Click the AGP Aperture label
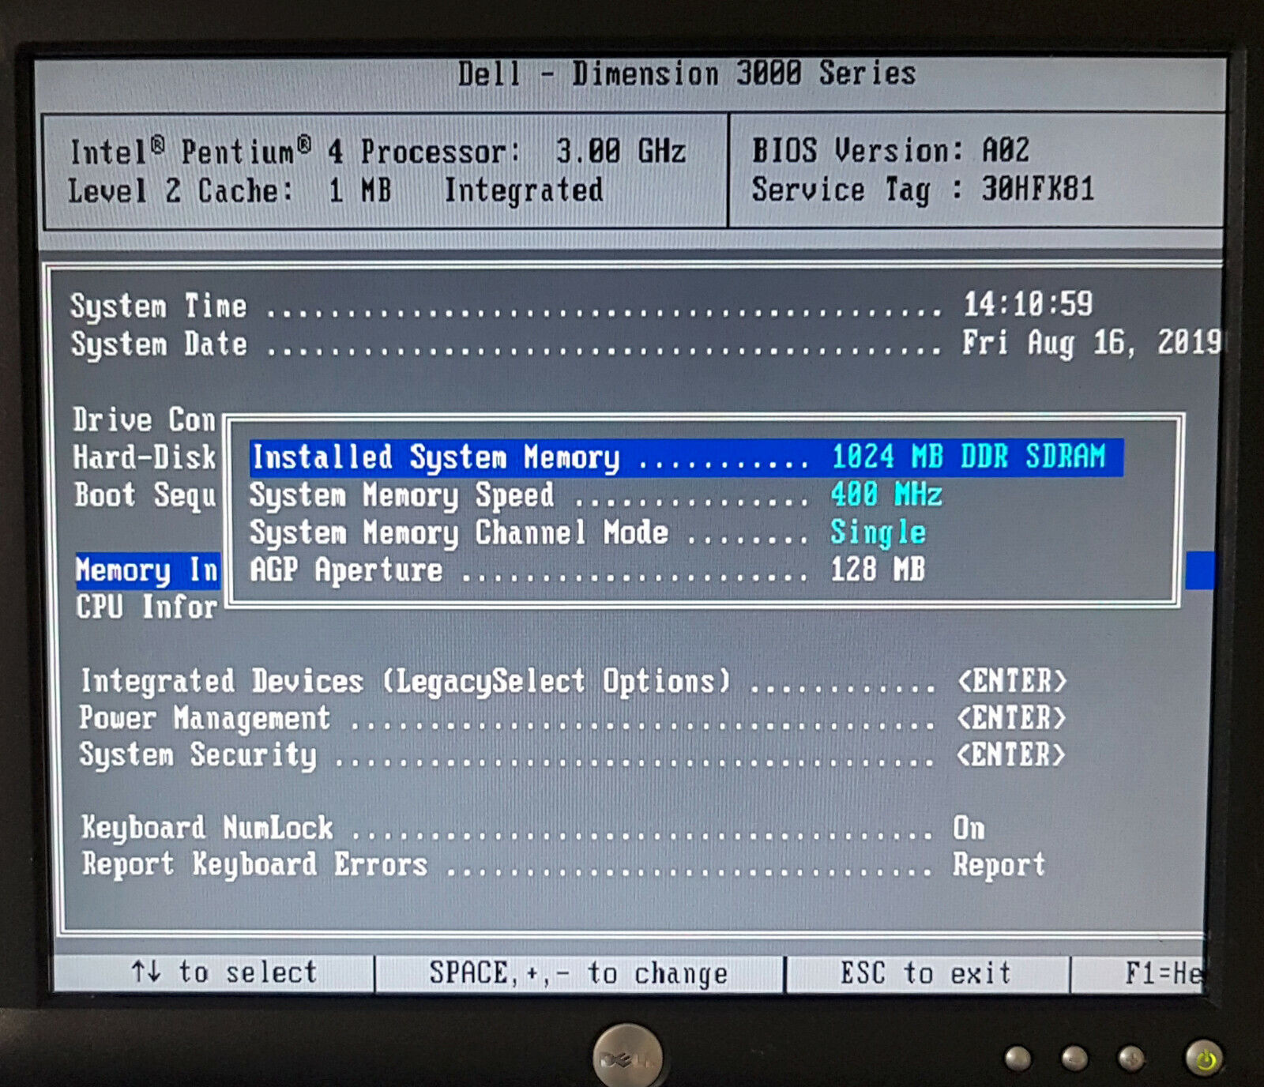The height and width of the screenshot is (1087, 1264). click(x=346, y=570)
